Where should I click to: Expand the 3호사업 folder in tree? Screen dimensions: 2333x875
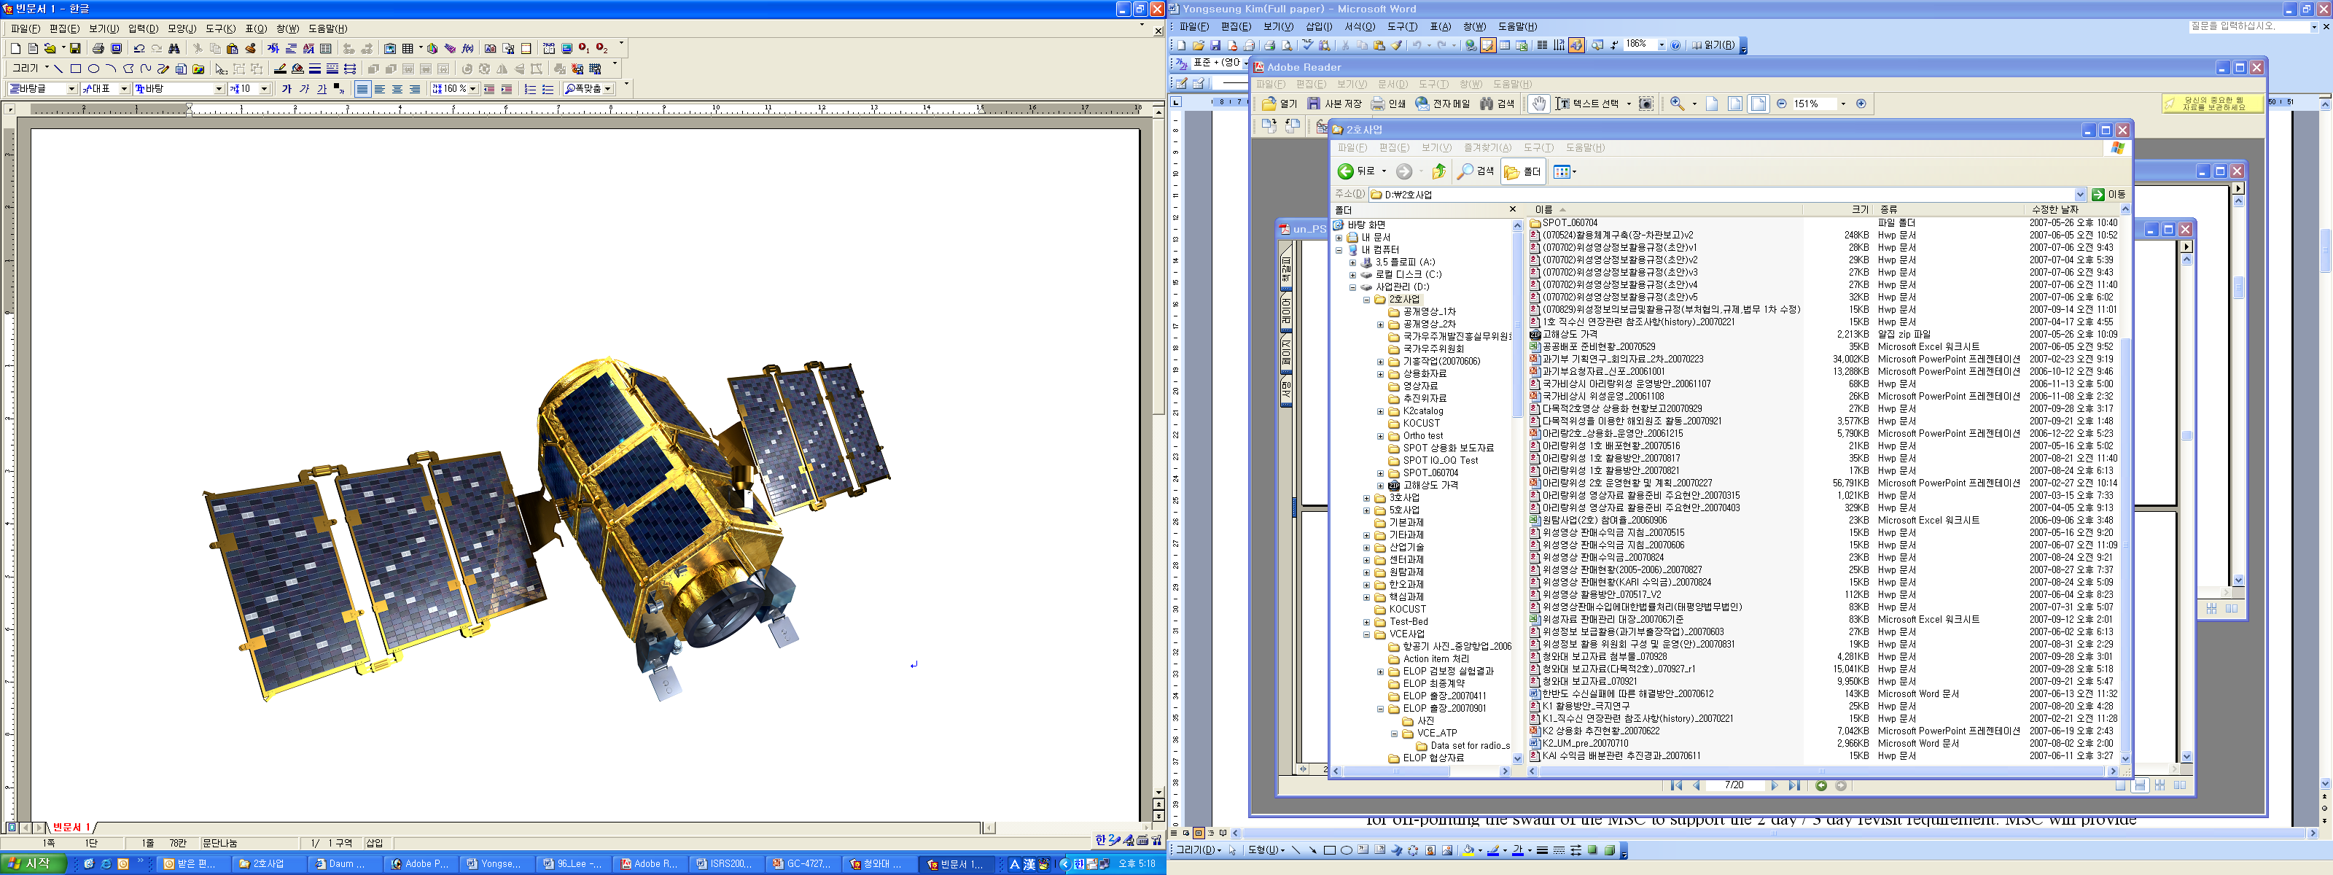click(x=1367, y=498)
